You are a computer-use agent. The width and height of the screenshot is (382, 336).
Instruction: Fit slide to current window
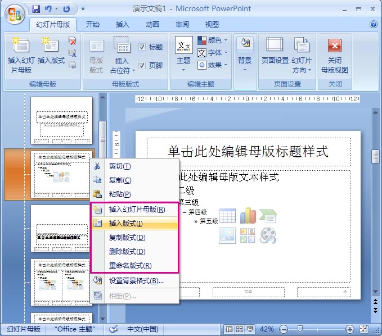click(x=363, y=329)
